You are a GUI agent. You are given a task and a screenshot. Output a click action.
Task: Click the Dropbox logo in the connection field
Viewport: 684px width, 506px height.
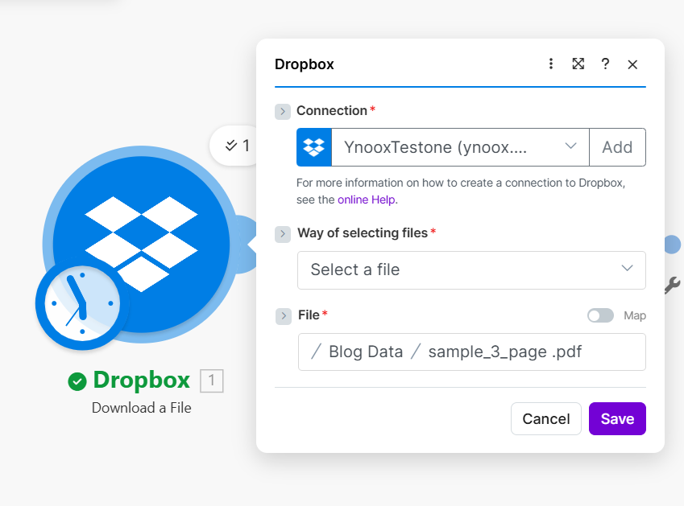(314, 147)
